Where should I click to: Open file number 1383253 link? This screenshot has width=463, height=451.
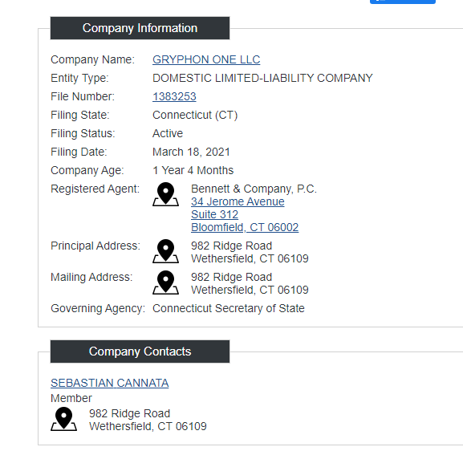174,96
